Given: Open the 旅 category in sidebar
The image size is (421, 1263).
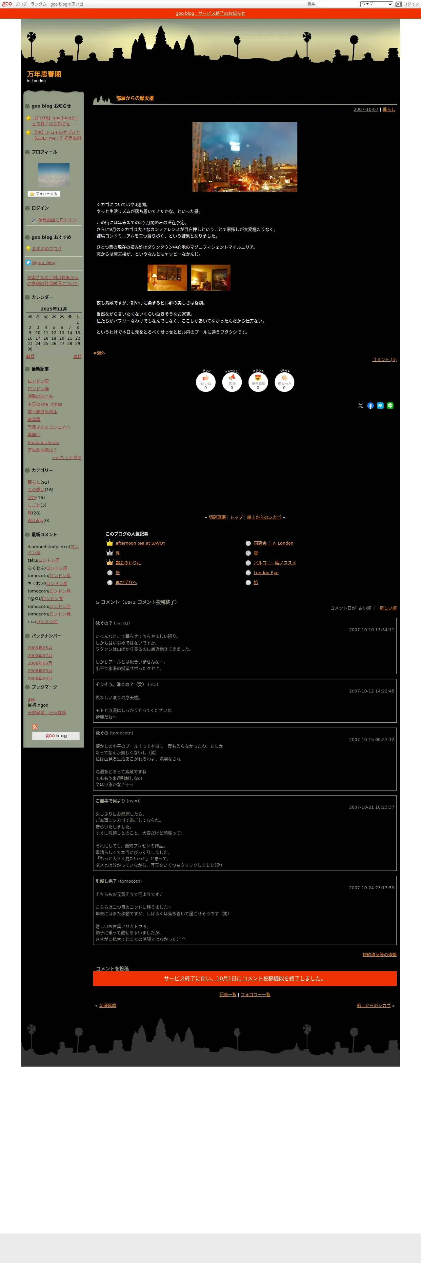Looking at the screenshot, I should pos(30,513).
